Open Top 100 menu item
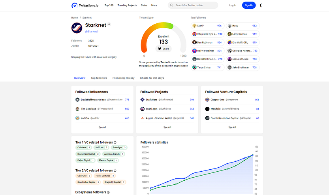The image size is (329, 195). pyautogui.click(x=109, y=5)
